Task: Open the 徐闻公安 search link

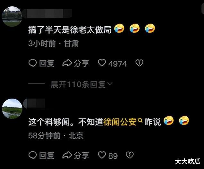Action: click(x=120, y=122)
